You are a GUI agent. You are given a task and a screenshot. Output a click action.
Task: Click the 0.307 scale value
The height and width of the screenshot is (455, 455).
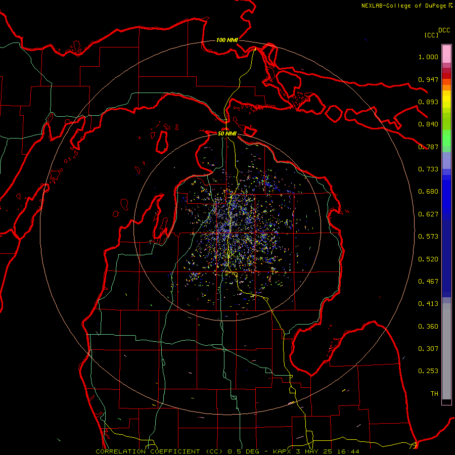pyautogui.click(x=428, y=349)
